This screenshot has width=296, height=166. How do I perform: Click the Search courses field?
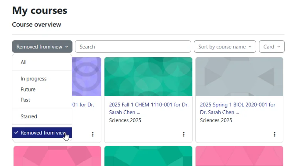click(x=133, y=46)
